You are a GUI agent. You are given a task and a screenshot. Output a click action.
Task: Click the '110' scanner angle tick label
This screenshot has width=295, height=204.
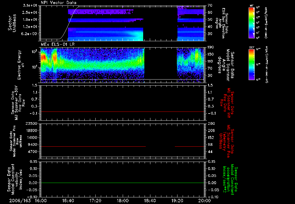pos(211,61)
